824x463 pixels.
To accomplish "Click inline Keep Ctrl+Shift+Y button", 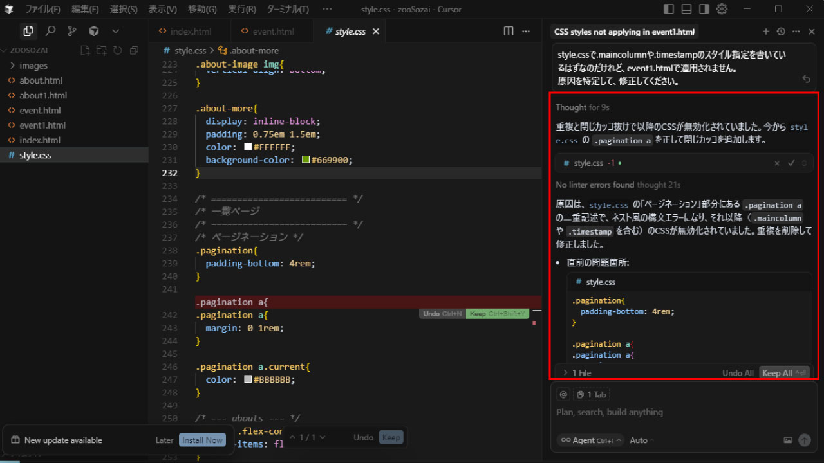I will point(498,314).
